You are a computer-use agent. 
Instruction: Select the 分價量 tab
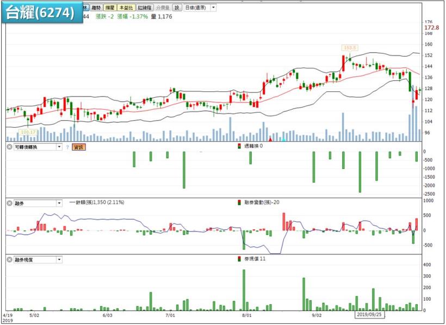[x=163, y=8]
